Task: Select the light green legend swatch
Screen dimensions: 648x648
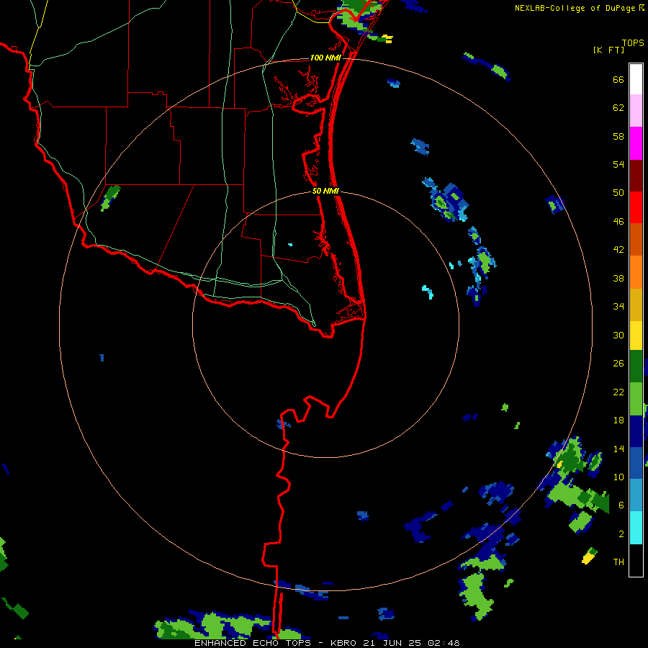Action: (636, 399)
